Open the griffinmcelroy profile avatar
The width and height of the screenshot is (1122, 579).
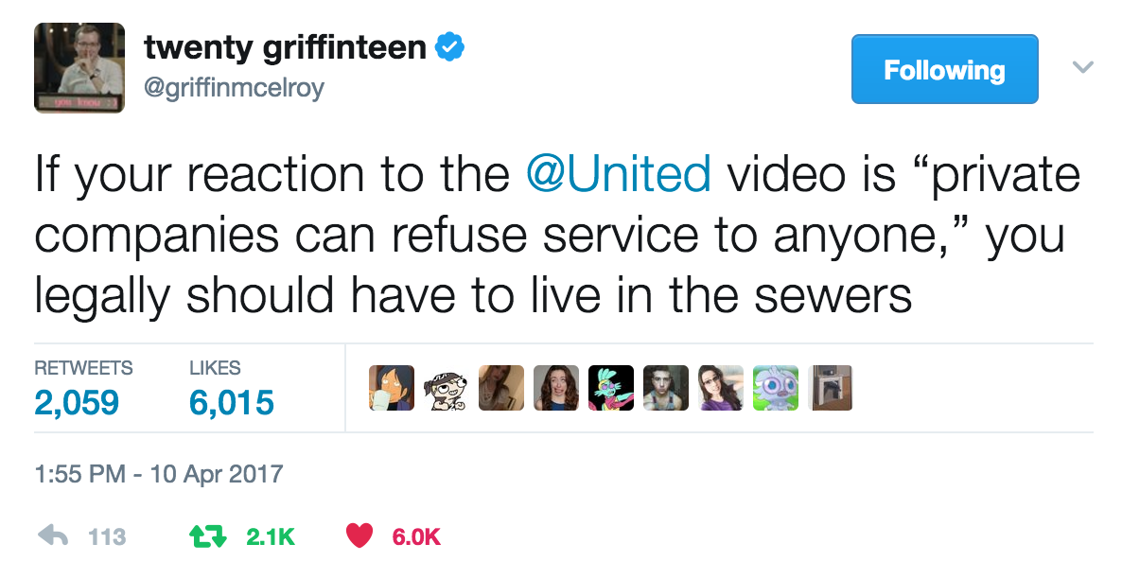tap(79, 68)
